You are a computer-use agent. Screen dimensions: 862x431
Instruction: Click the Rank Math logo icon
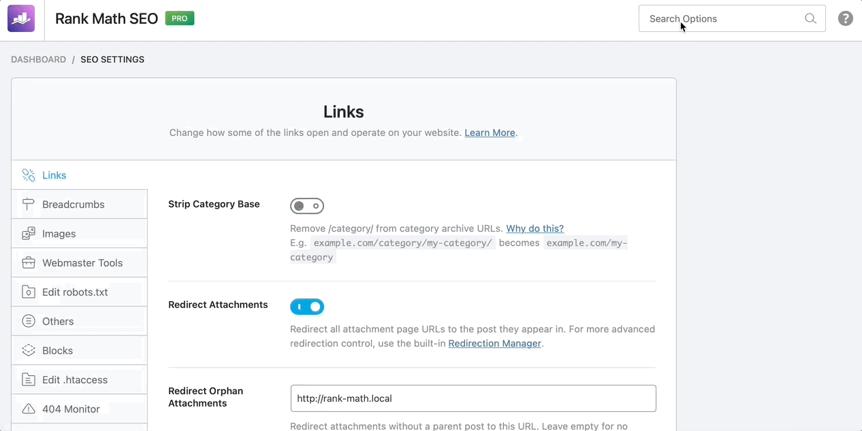click(x=21, y=18)
